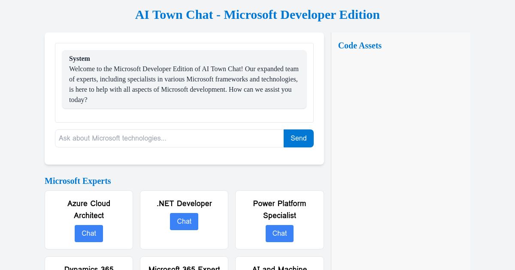Click the Microsoft 365 Expert card title text

point(184,268)
